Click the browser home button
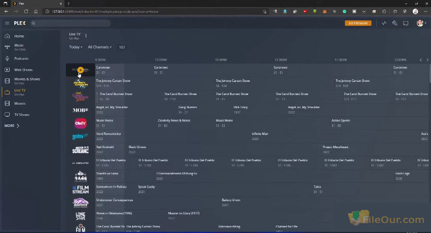Viewport: 431px width, 233px height. [x=36, y=12]
